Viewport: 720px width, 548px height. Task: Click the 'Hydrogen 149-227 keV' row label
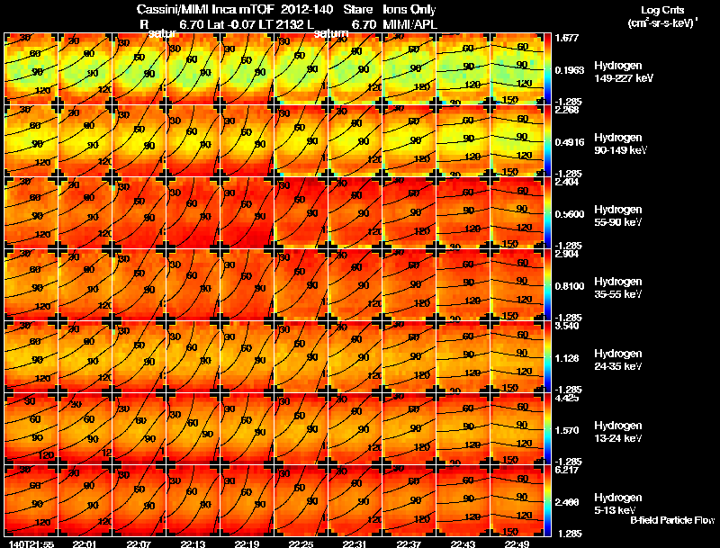(x=624, y=72)
